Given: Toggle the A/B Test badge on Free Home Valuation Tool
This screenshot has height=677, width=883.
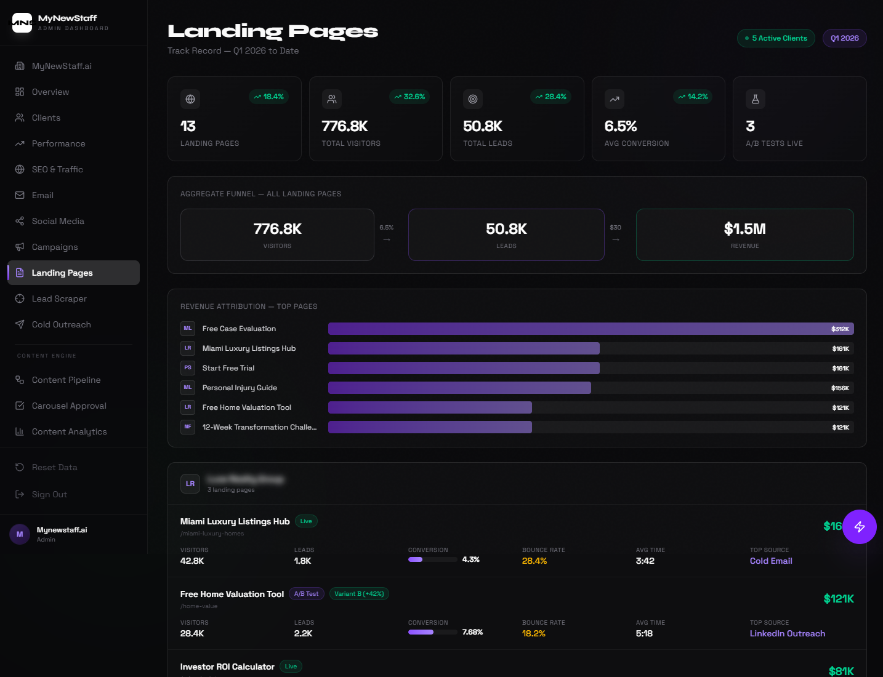Looking at the screenshot, I should (x=307, y=593).
